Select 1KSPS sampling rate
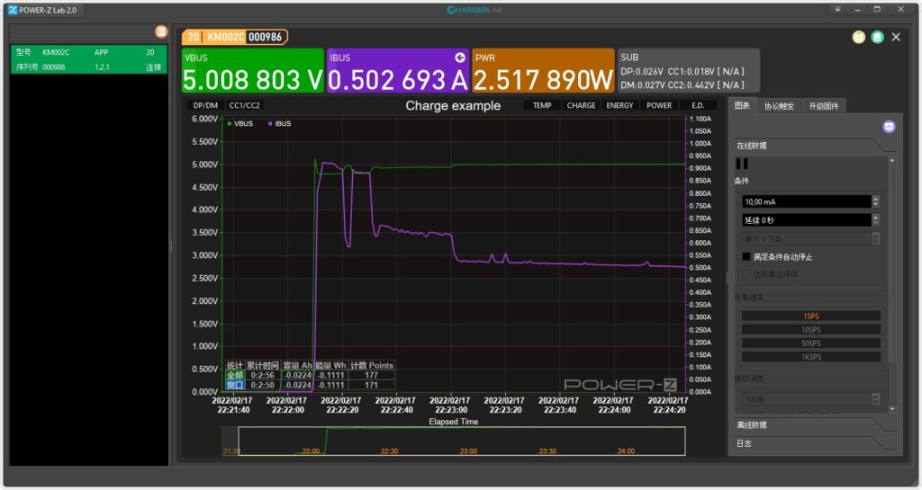 [811, 357]
